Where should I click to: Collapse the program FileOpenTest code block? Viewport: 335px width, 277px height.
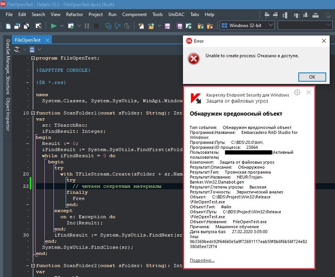(x=33, y=58)
